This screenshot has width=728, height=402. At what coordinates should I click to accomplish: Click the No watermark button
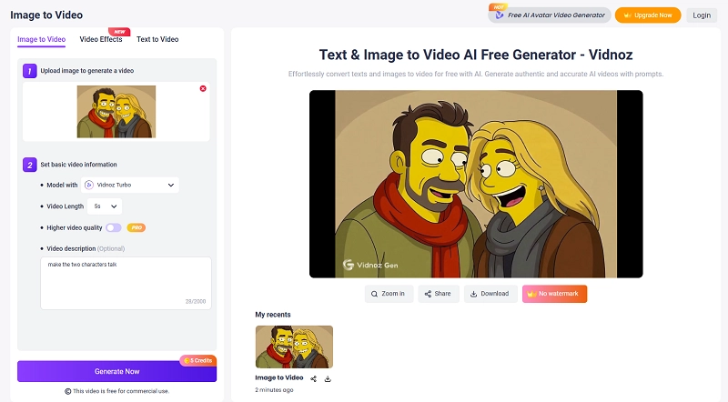coord(554,294)
